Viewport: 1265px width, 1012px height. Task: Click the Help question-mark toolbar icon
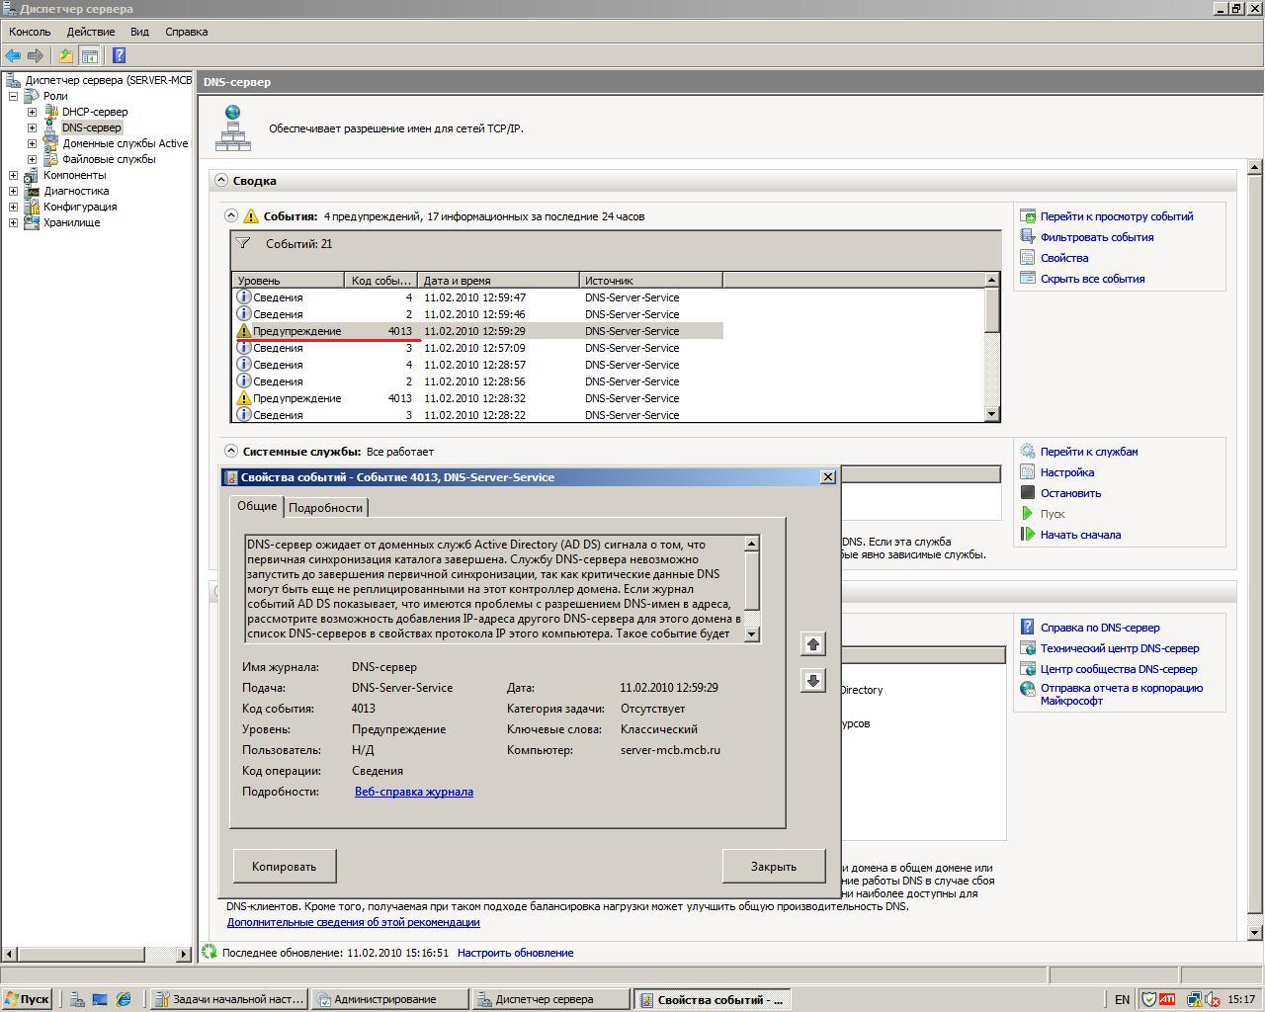(119, 55)
